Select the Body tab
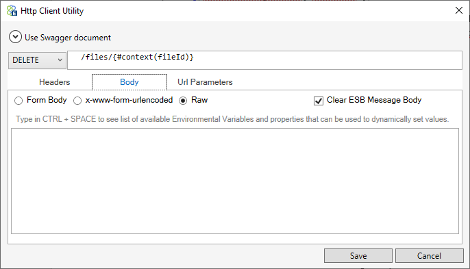470x269 pixels. pos(129,82)
